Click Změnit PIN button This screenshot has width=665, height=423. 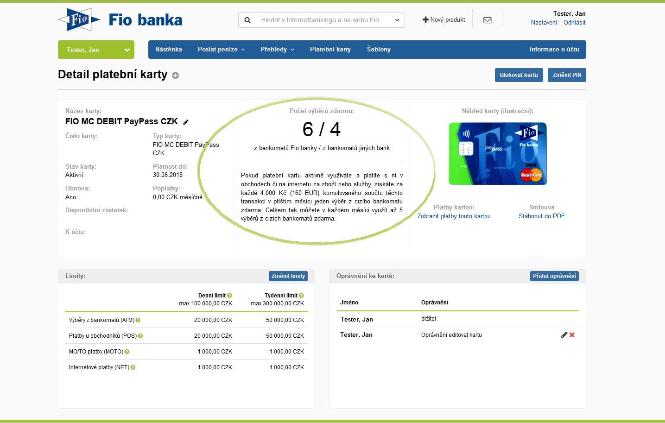coord(567,75)
